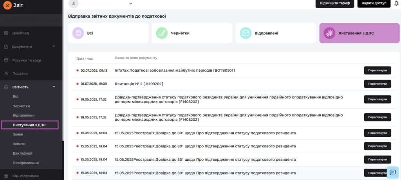
Task: Click the Підвищити тариф button
Action: (335, 4)
